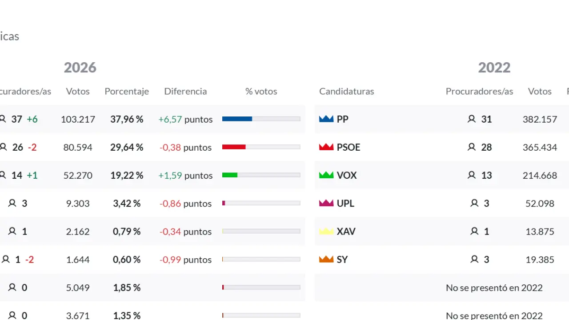Click the 2026 year heading
This screenshot has height=320, width=569.
[80, 68]
